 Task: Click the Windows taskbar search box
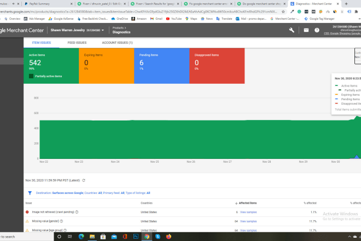[27, 237]
